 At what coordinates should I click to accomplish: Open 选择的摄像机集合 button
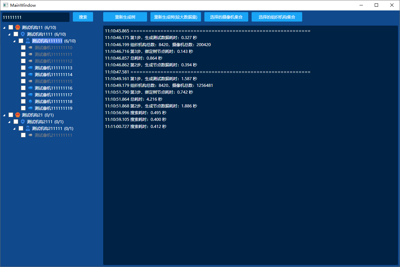226,17
